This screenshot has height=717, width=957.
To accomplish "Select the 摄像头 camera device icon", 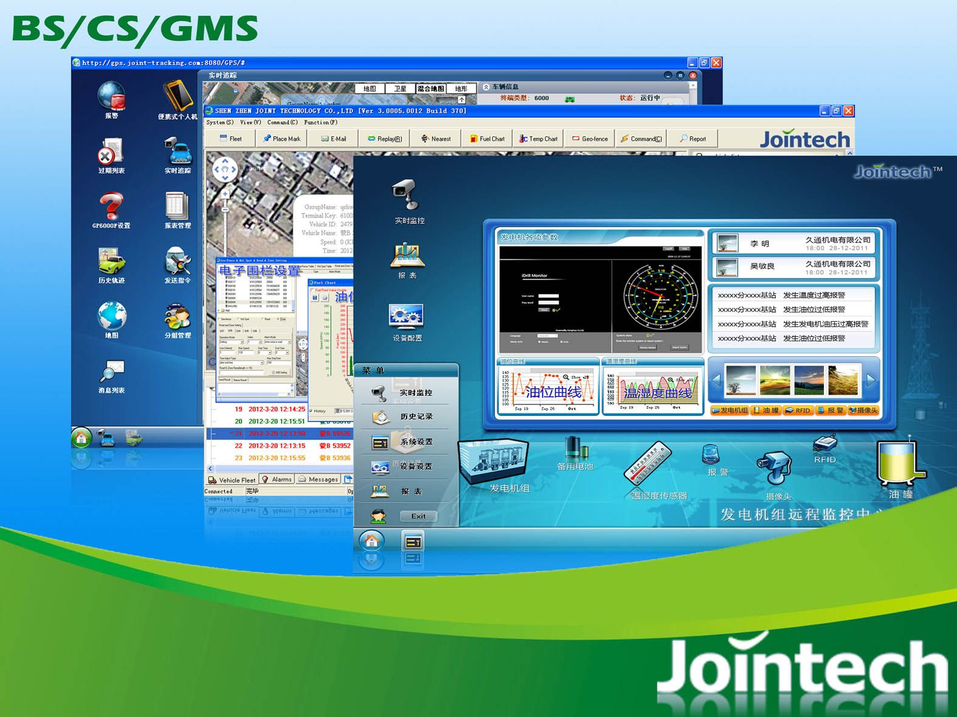I will coord(775,476).
